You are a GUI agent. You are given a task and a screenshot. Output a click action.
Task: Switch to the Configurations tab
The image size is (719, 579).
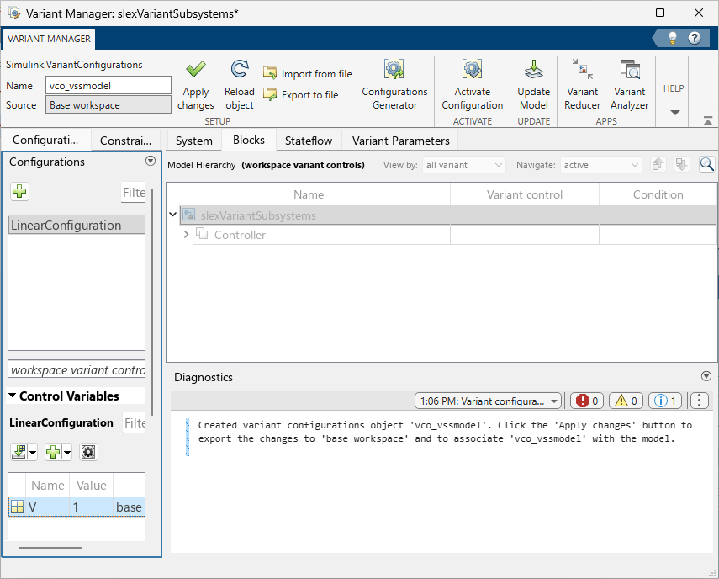tap(45, 140)
